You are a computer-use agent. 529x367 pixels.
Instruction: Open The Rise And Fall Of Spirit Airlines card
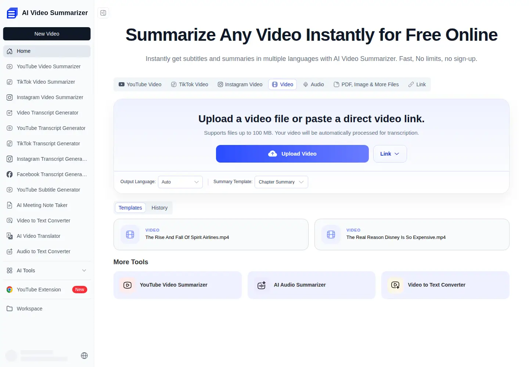point(211,235)
